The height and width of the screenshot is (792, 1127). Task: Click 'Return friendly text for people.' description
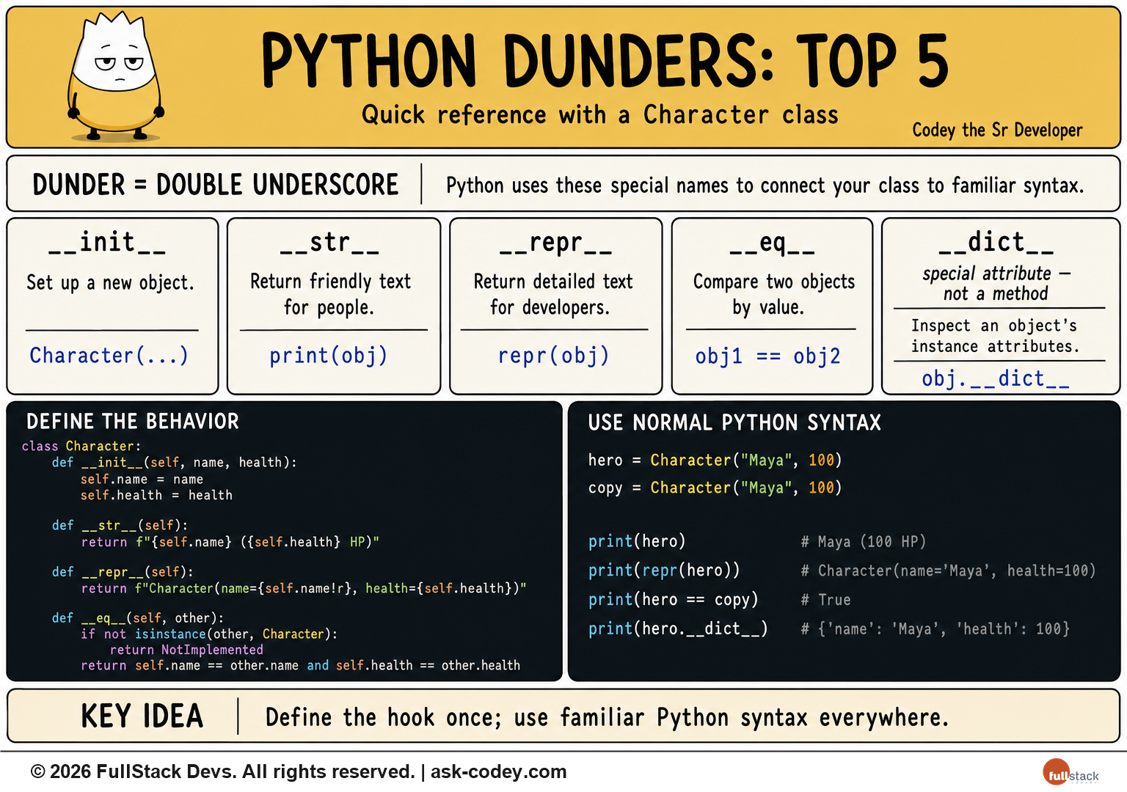(330, 294)
